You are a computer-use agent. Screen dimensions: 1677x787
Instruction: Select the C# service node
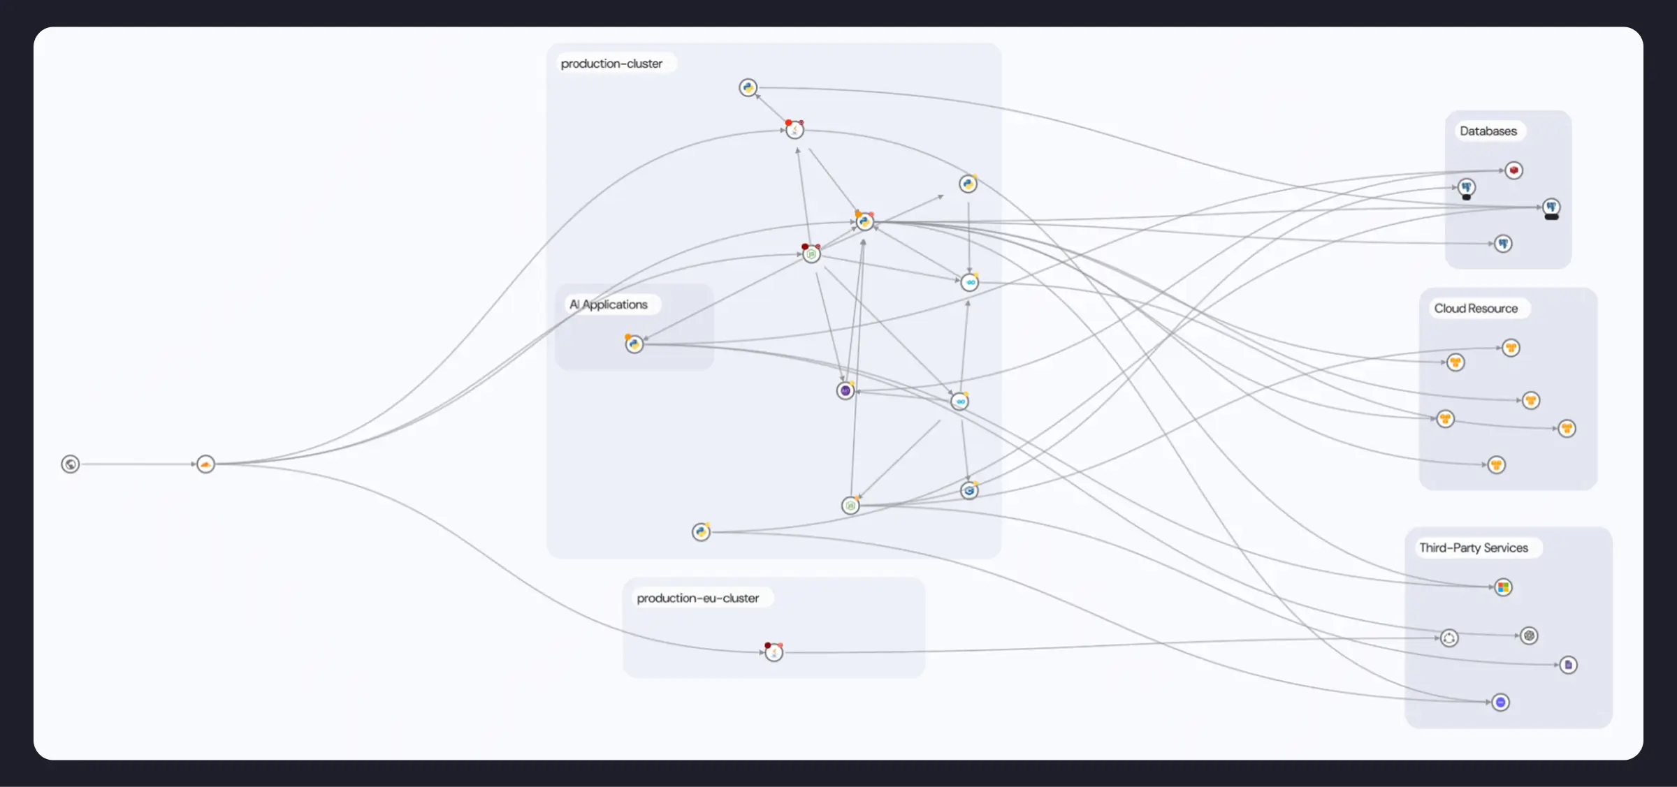coord(970,490)
